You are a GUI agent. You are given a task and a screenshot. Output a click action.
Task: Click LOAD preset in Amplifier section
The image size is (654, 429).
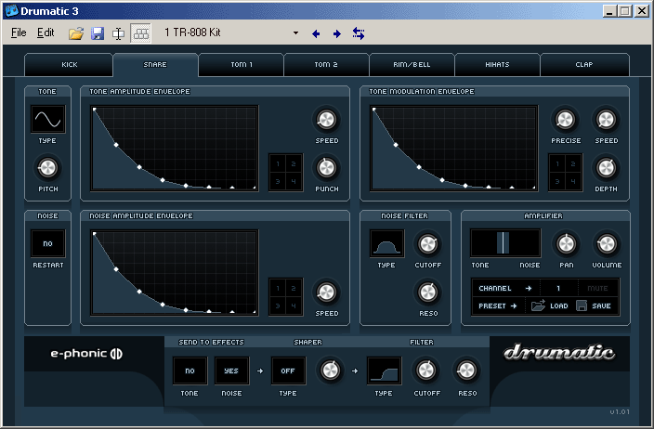pyautogui.click(x=550, y=305)
